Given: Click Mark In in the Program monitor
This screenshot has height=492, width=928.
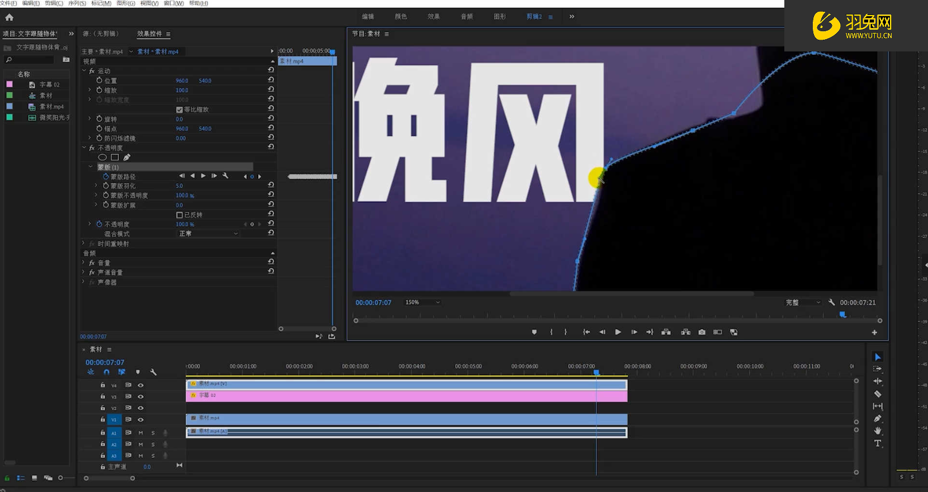Looking at the screenshot, I should [551, 332].
